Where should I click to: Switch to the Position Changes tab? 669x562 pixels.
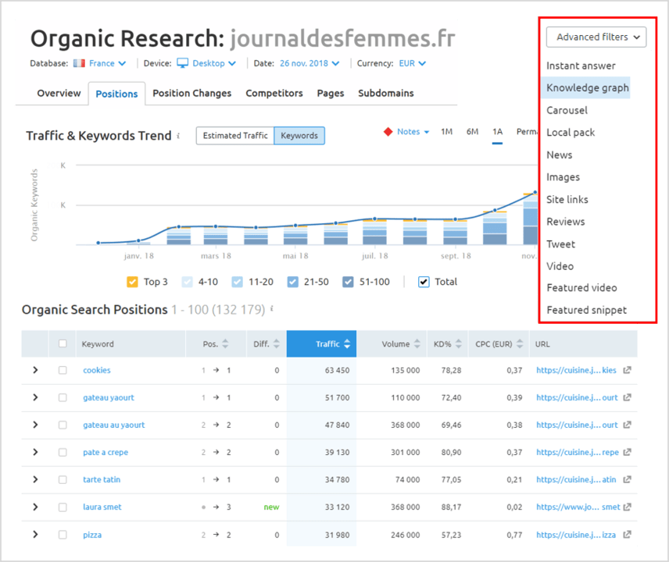[192, 93]
